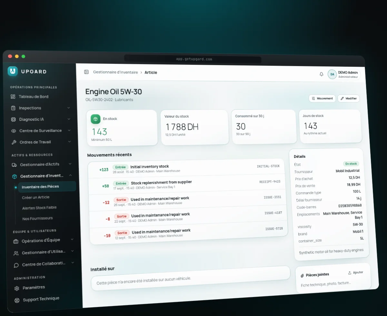This screenshot has height=316, width=387.
Task: Click Ajouter in Pièces jointes
Action: (356, 273)
